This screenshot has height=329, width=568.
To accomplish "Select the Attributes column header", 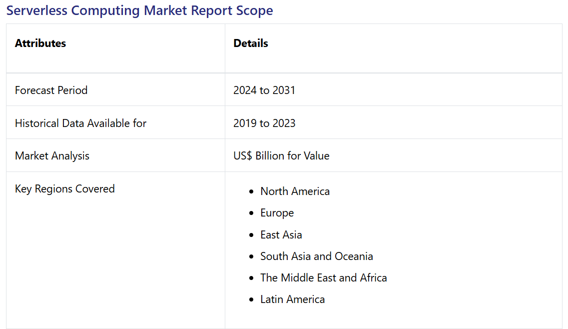I will point(40,43).
